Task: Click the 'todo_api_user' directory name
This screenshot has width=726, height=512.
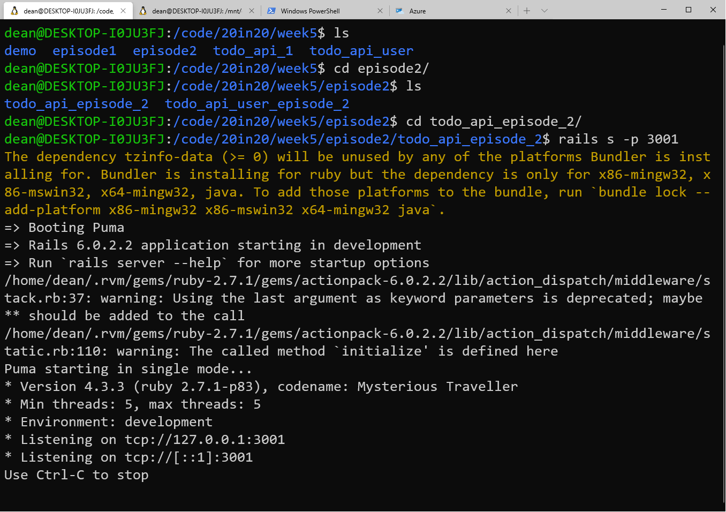Action: click(361, 51)
